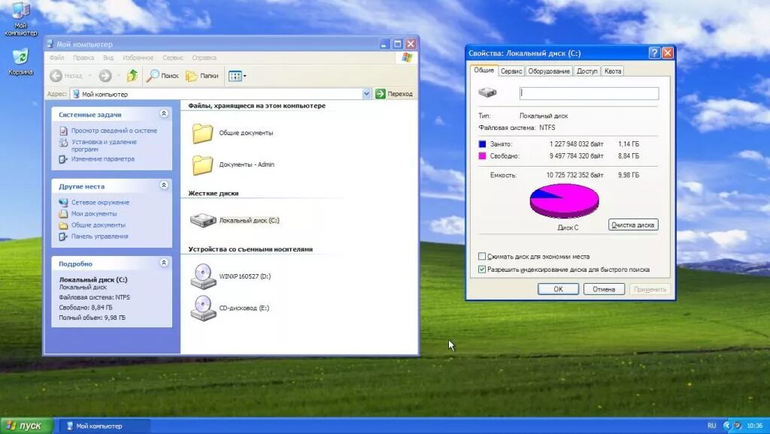Collapse the Системные задачи section
Viewport: 770px width, 434px height.
coord(163,114)
